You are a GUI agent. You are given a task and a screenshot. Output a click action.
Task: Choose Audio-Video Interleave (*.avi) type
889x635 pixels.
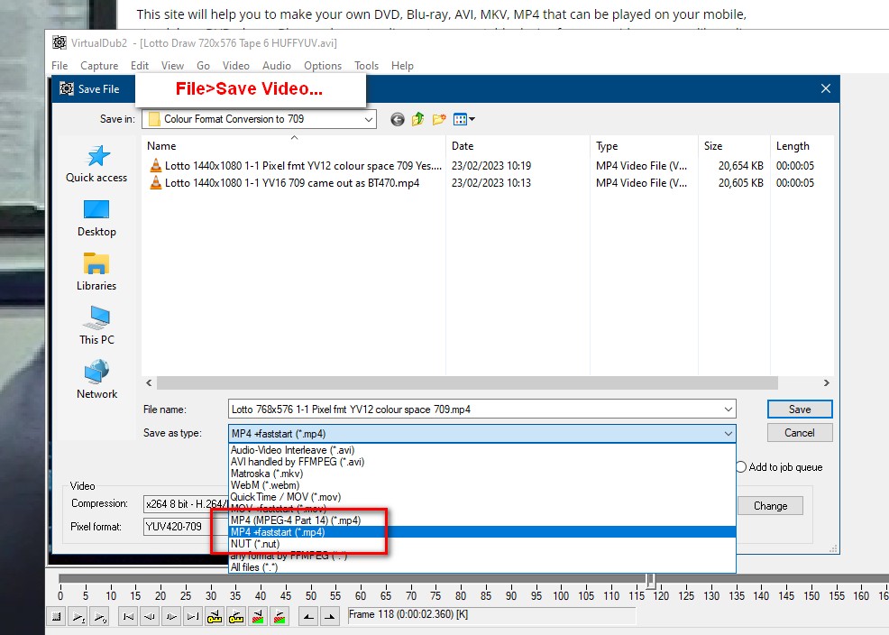482,450
